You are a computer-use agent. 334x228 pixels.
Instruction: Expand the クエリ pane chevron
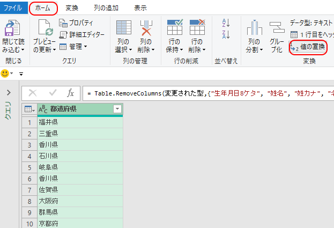point(9,93)
